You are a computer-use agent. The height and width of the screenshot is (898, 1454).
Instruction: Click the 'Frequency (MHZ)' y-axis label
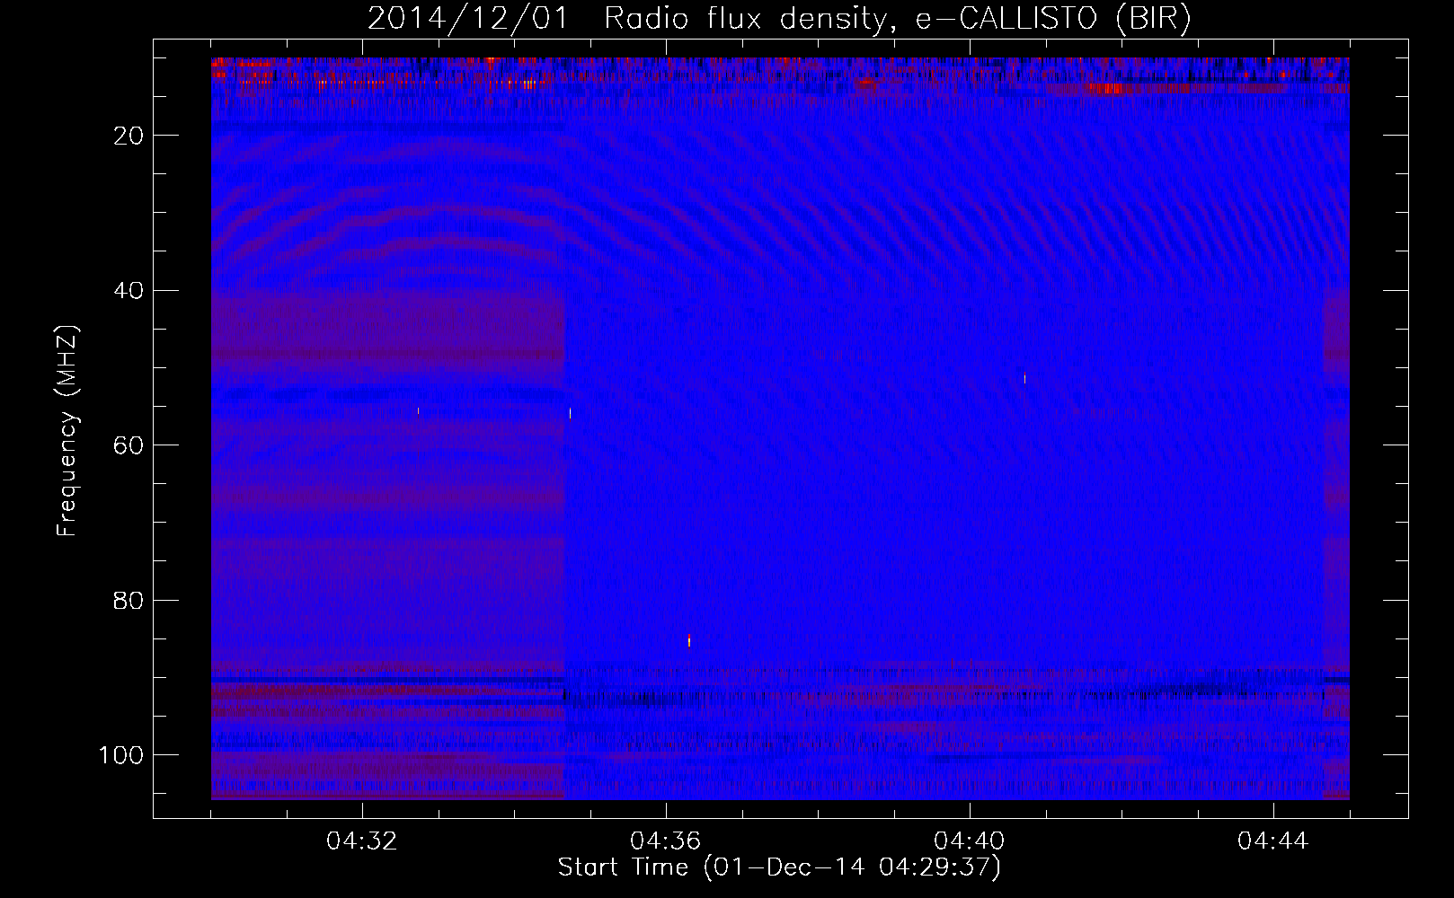(67, 431)
